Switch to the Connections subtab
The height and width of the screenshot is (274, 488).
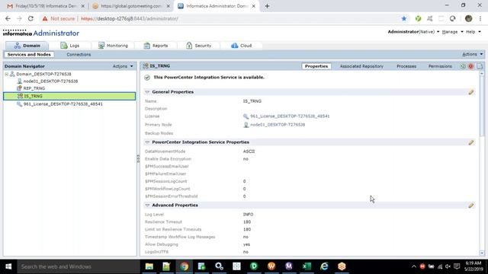(79, 54)
